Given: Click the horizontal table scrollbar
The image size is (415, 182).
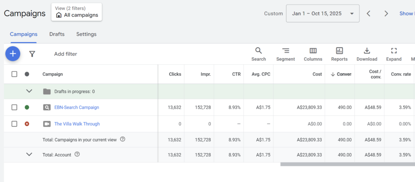Looking at the screenshot, I should [347, 165].
